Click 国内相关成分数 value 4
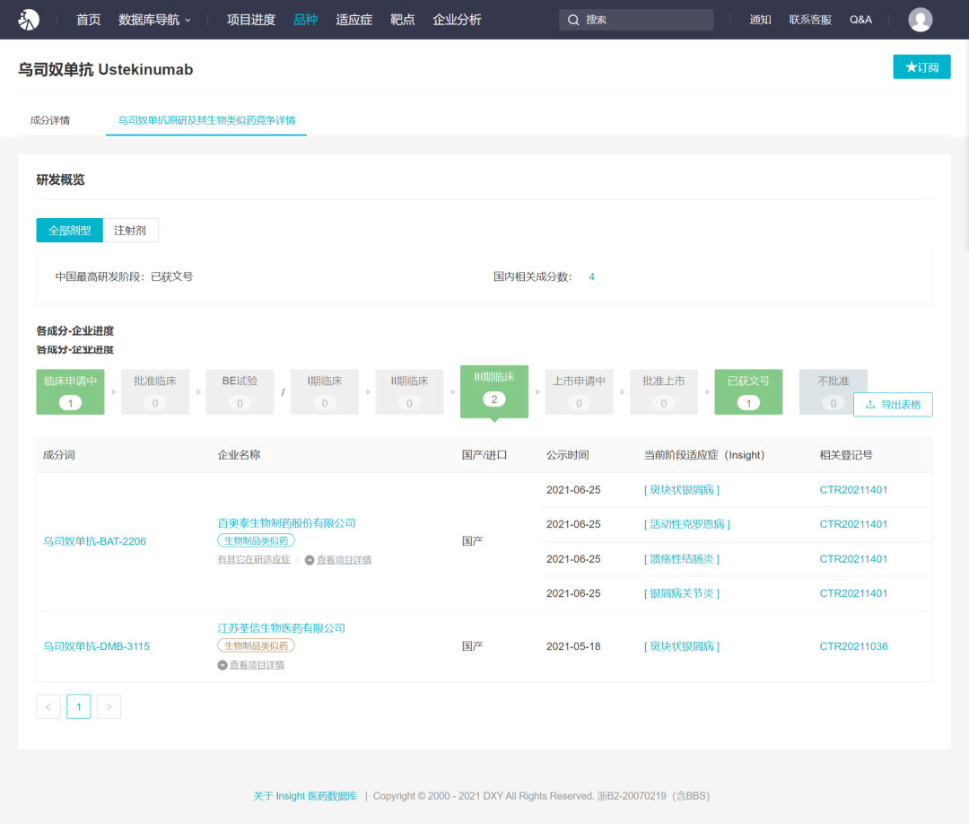The image size is (969, 824). click(591, 277)
